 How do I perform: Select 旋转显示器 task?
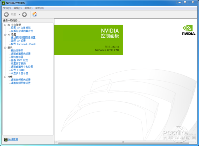click(x=17, y=57)
